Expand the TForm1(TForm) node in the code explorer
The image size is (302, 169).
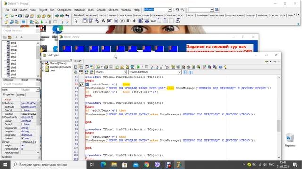[43, 63]
